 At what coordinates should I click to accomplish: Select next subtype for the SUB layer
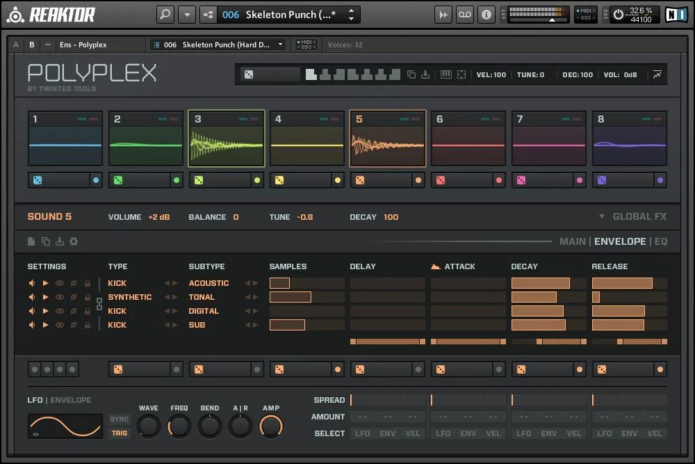point(255,325)
